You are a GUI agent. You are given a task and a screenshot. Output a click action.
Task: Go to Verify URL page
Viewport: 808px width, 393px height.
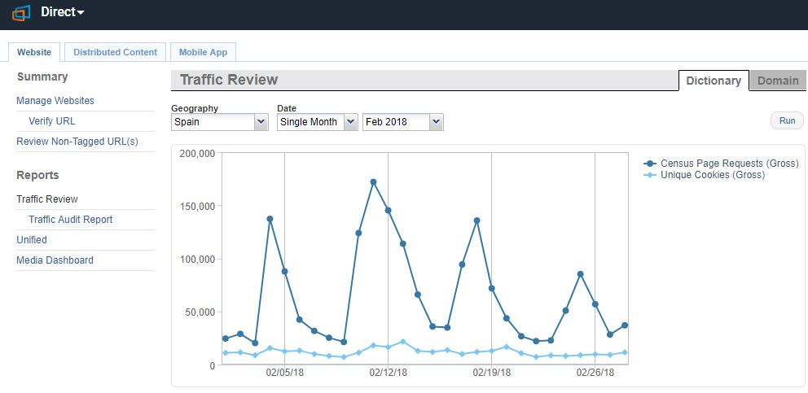point(52,121)
